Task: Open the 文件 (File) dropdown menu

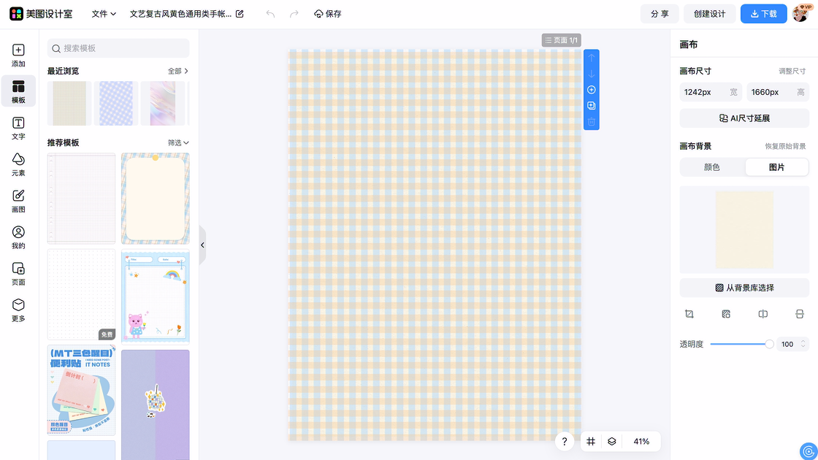Action: 104,14
